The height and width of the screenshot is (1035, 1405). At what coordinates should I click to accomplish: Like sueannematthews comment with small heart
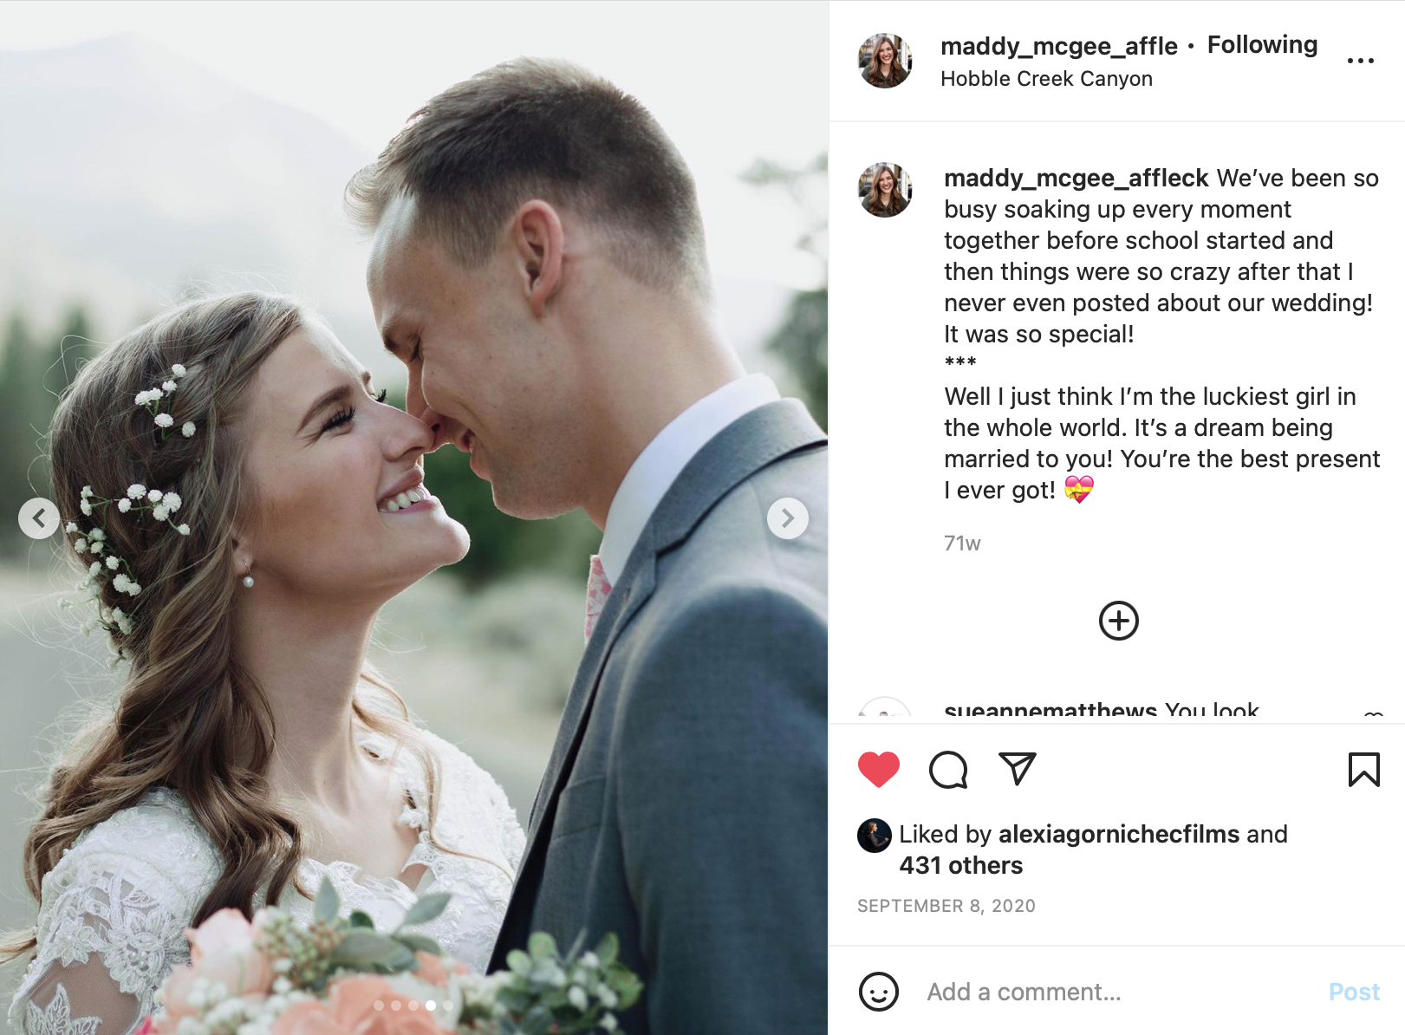(x=1373, y=715)
